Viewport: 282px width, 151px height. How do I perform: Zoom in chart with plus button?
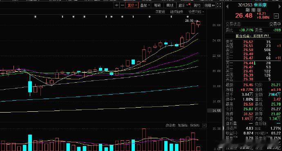point(117,5)
